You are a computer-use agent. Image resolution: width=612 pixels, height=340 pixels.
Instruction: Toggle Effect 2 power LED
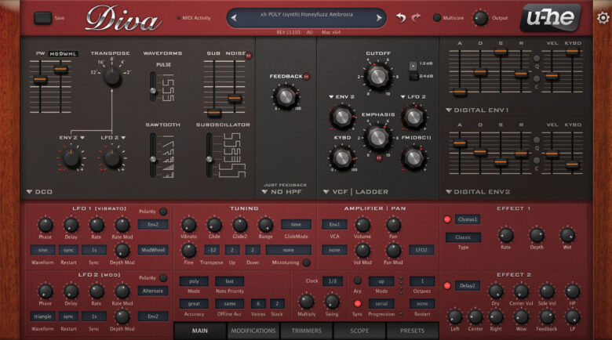coord(447,286)
